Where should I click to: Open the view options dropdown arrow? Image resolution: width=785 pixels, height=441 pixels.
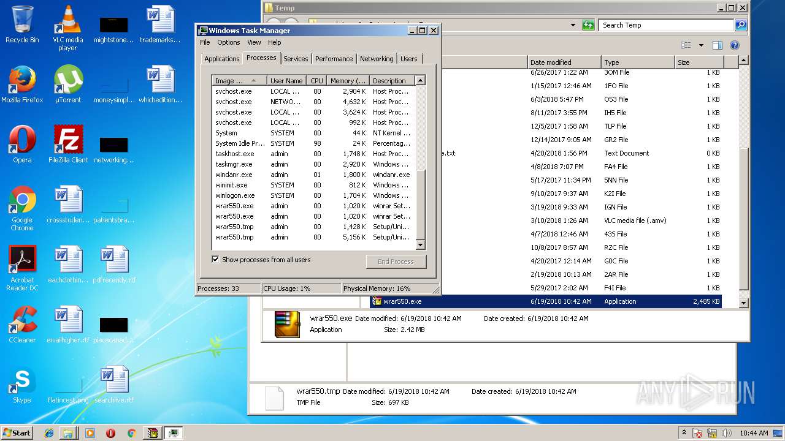(701, 45)
